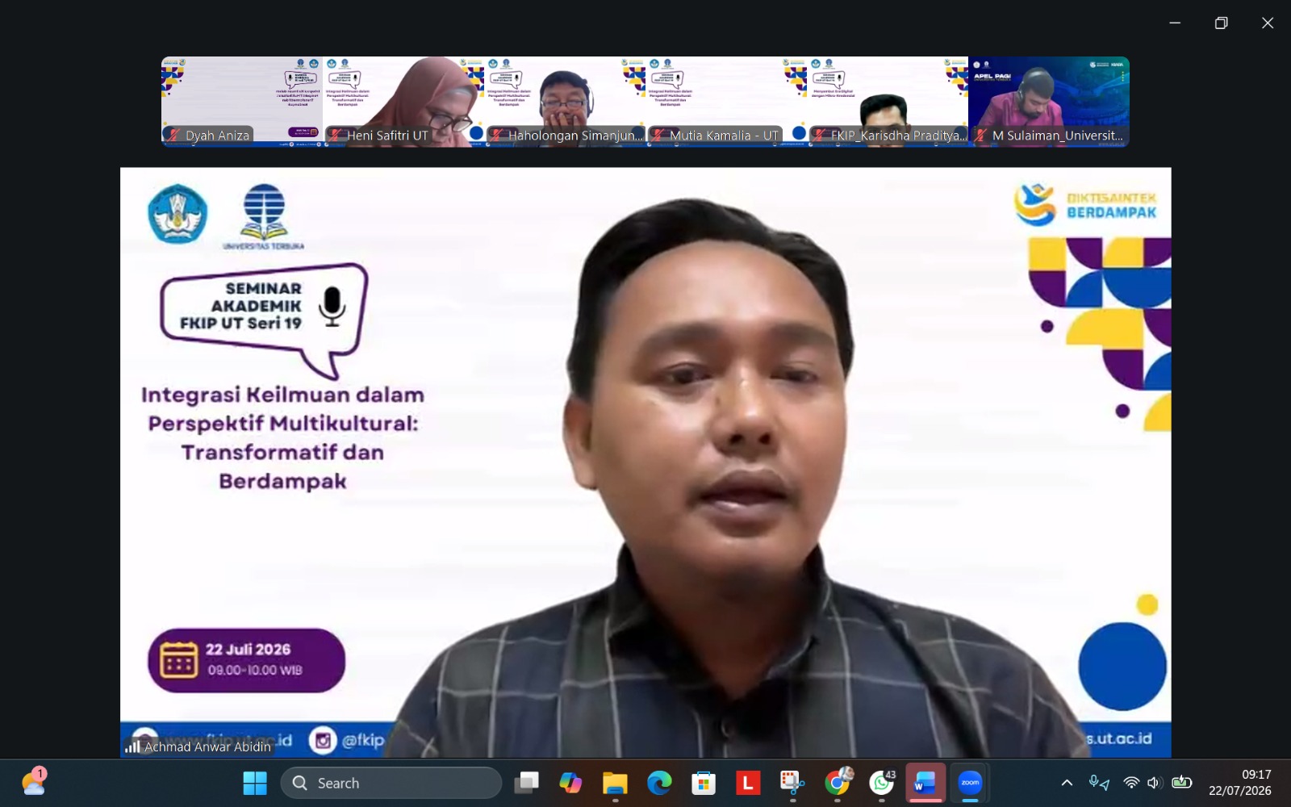This screenshot has width=1291, height=807.
Task: Open the FKIP_Karisdha Praditya video tile
Action: pyautogui.click(x=888, y=102)
